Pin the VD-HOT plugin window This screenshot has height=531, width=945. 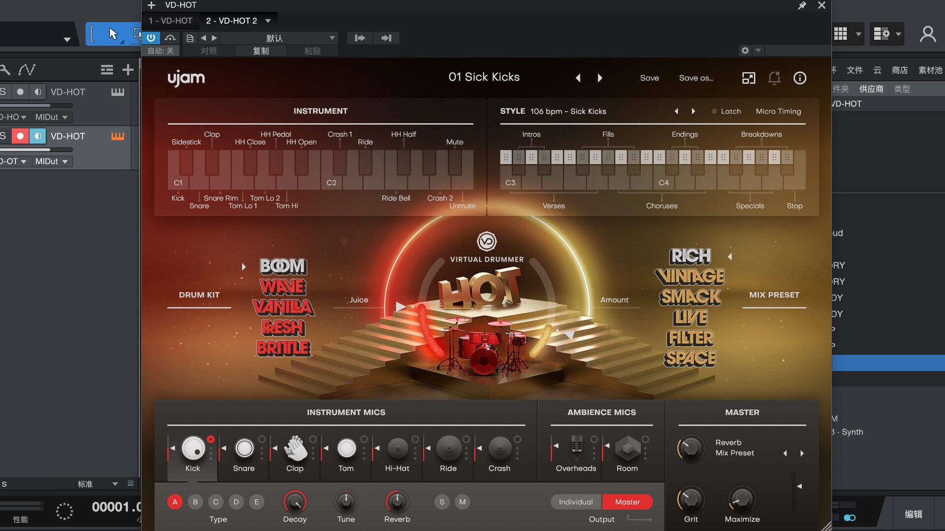coord(802,5)
